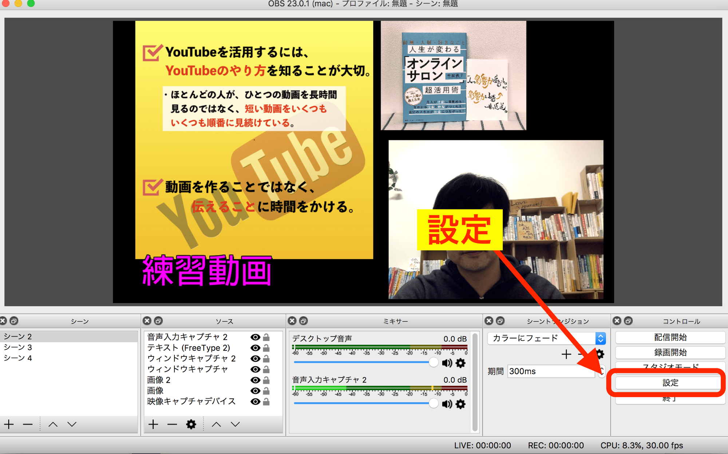Lock 画像 2 source
This screenshot has width=728, height=454.
(266, 380)
